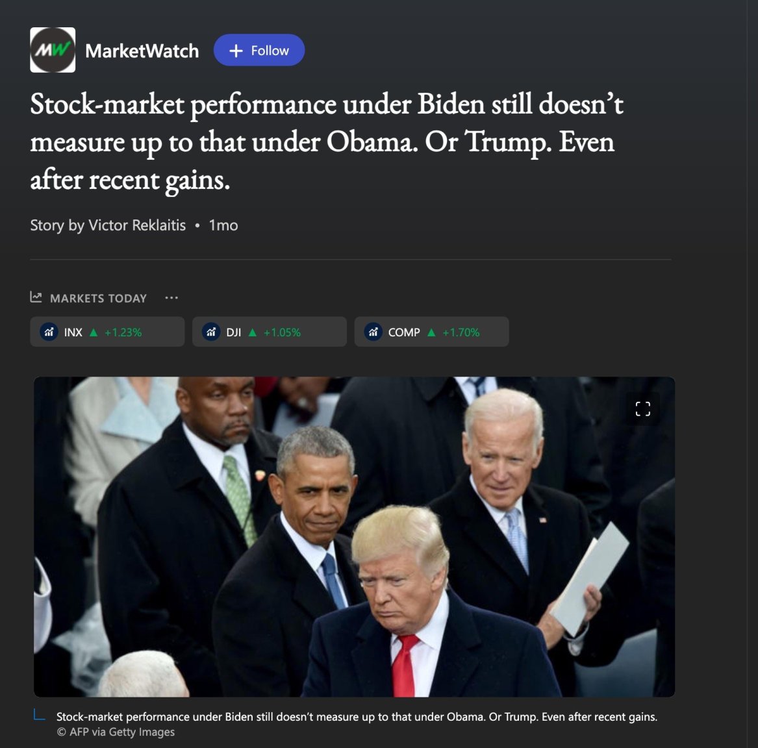Open the COMP index chip
758x748 pixels.
click(x=432, y=332)
